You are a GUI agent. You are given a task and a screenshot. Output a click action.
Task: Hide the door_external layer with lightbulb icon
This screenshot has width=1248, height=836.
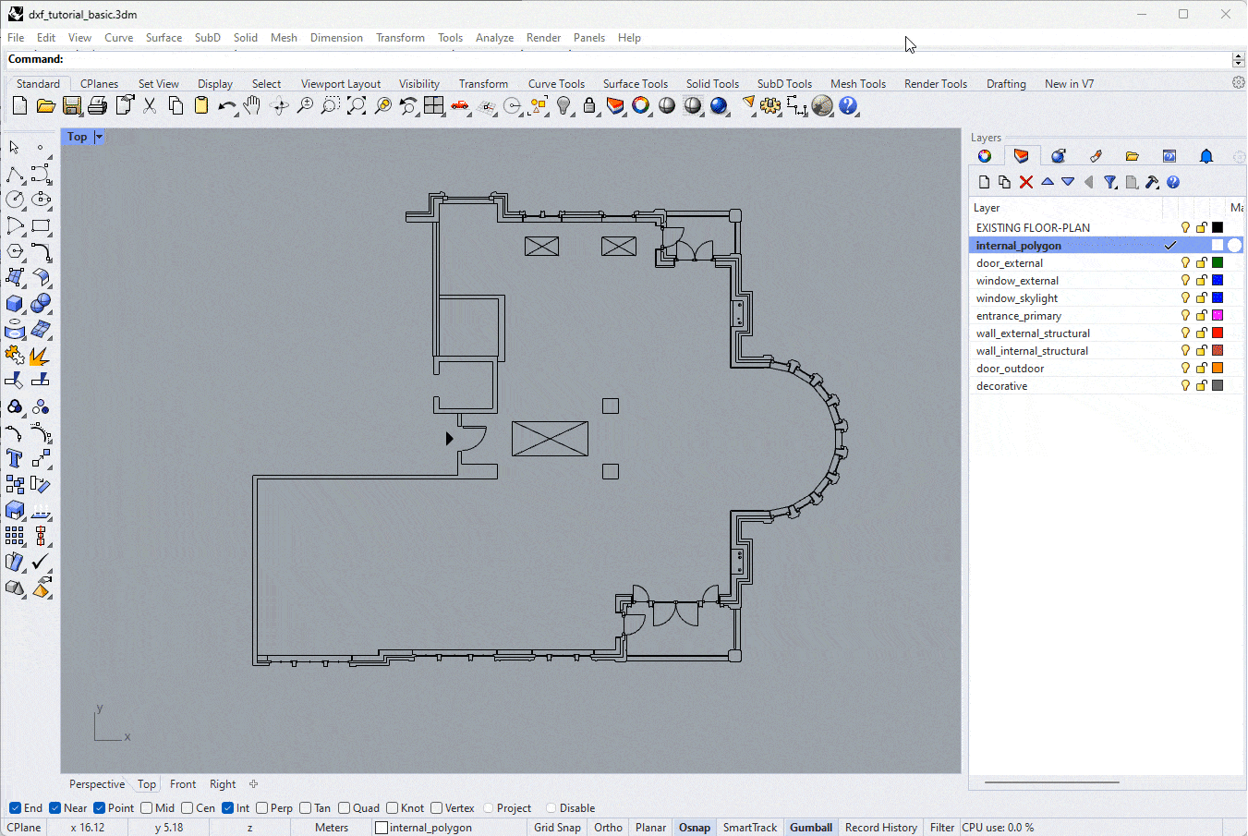[x=1185, y=263]
